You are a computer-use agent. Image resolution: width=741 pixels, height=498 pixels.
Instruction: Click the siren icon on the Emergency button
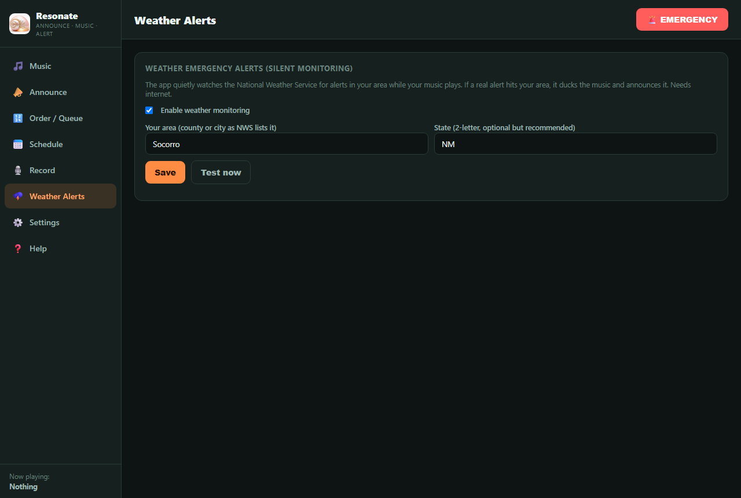(652, 20)
